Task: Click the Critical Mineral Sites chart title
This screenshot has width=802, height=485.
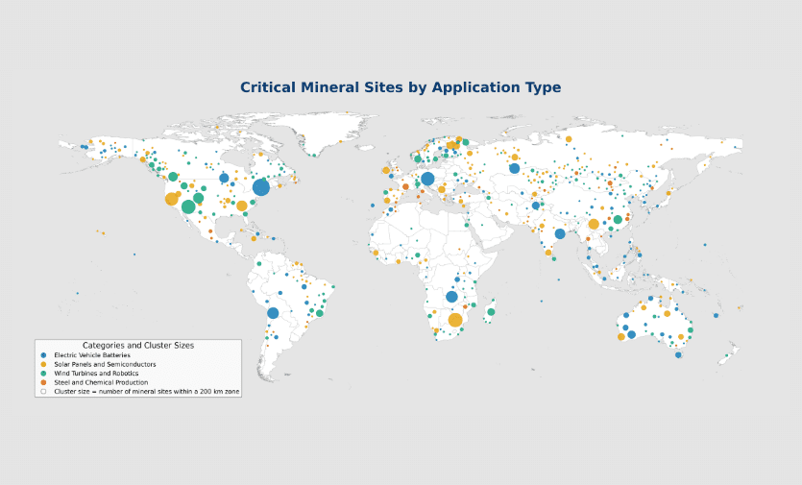Action: 401,87
